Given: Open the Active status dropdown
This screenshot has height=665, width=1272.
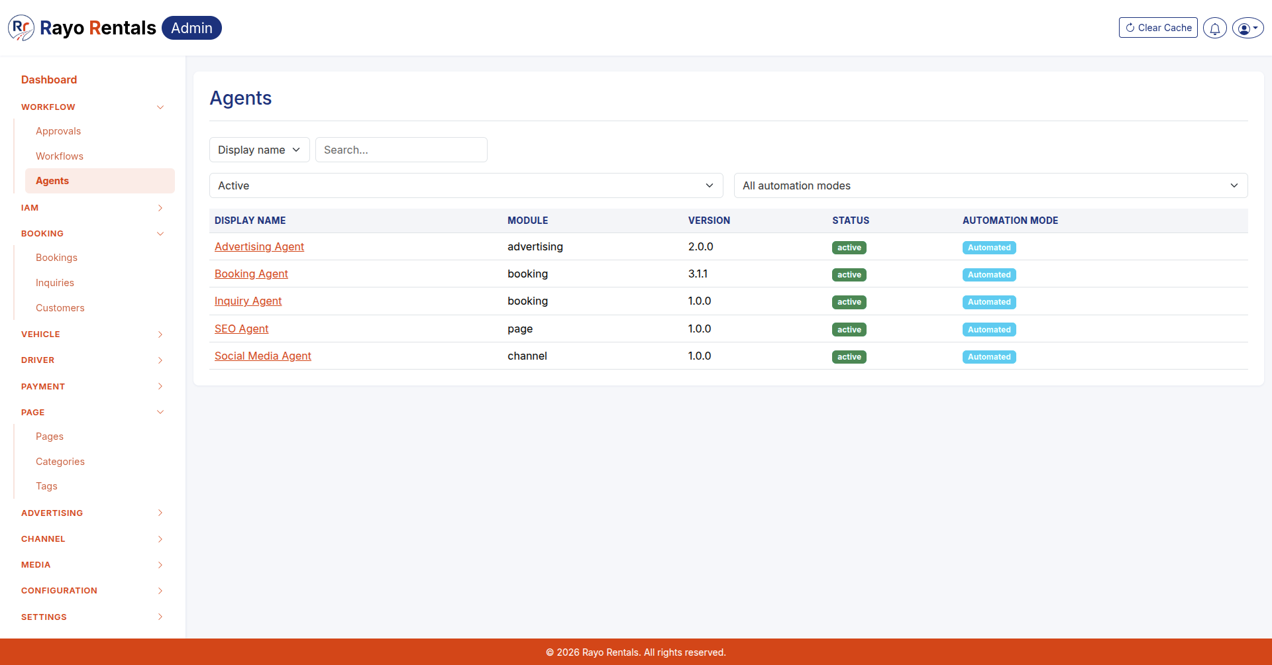Looking at the screenshot, I should click(466, 185).
